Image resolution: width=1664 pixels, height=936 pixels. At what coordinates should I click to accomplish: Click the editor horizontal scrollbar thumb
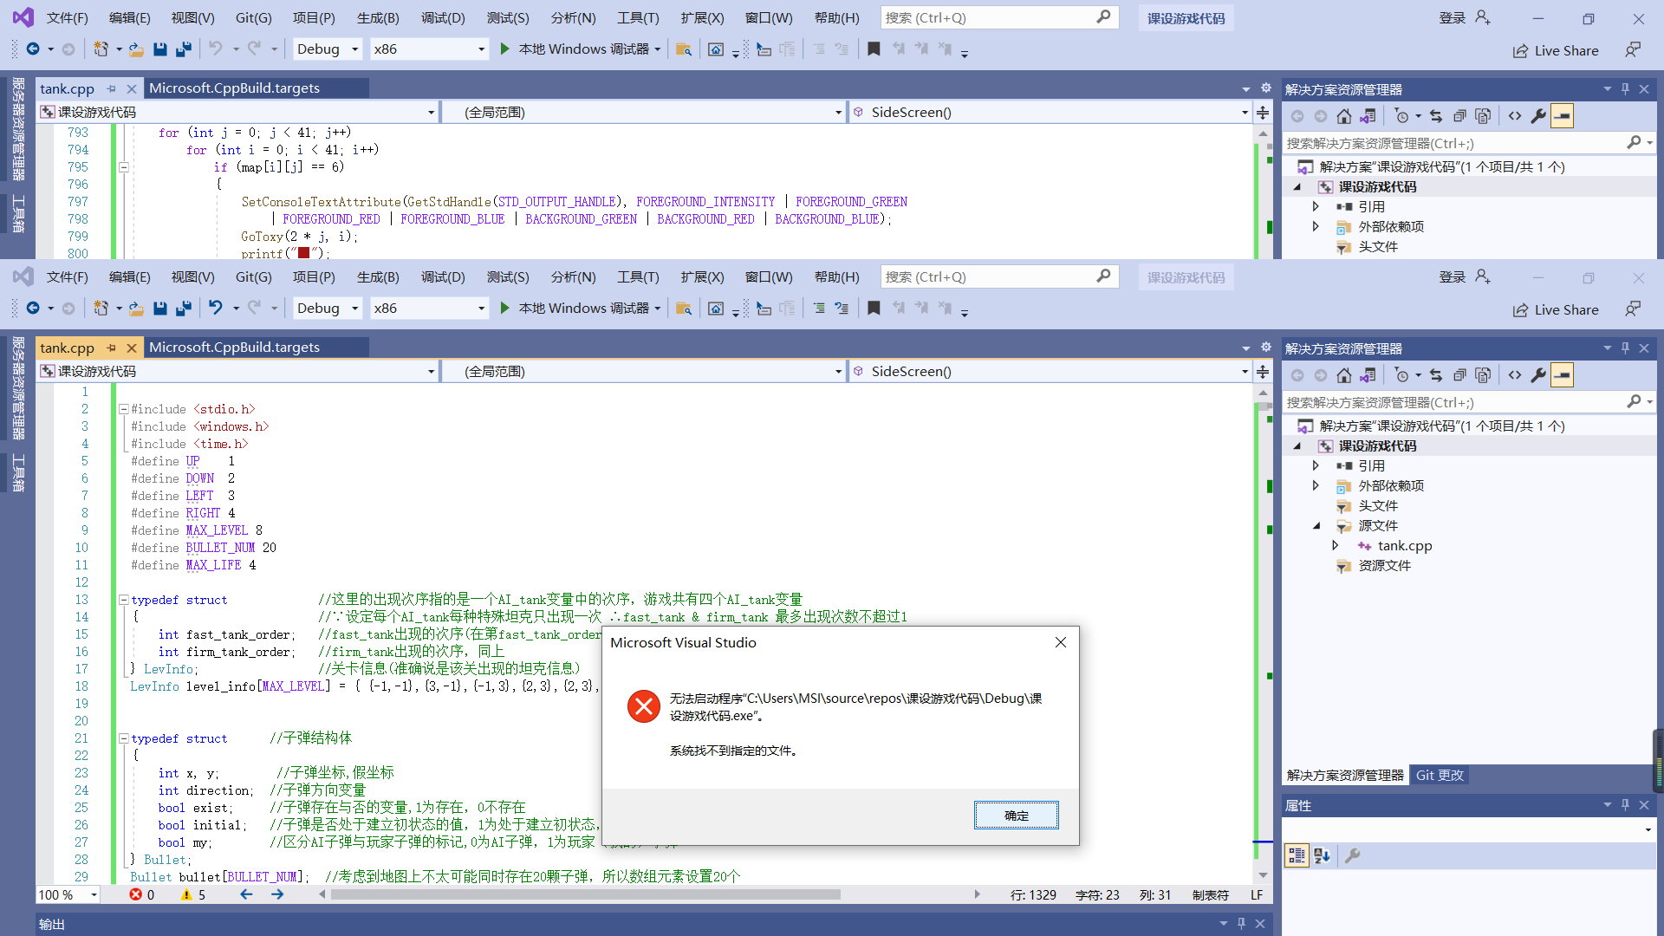(x=585, y=894)
